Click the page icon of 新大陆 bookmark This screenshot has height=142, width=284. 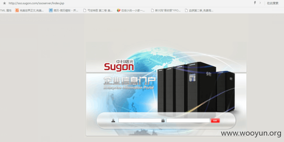(x=152, y=10)
